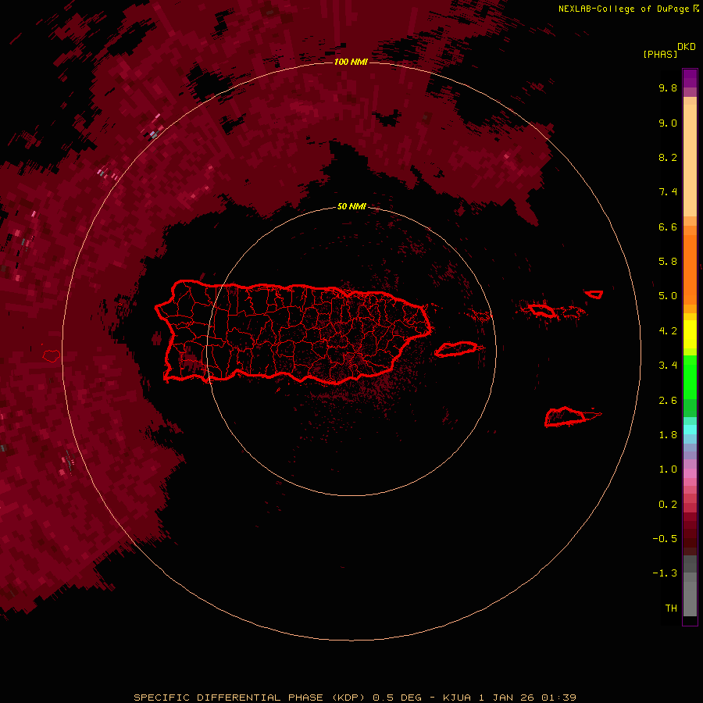Select the -0.5 scale label
703x703 pixels.
(665, 538)
